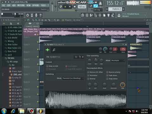Screen dimensions: 152x114
Task: Click the wrench settings icon in sample window
Action: click(54, 50)
